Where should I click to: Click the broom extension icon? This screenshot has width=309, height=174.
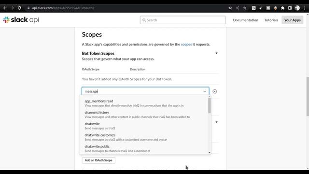pyautogui.click(x=261, y=8)
